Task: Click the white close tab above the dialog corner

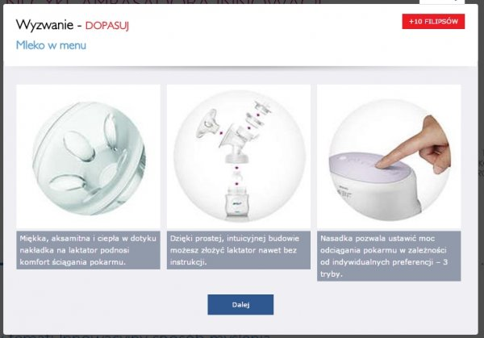Action: pos(442,2)
